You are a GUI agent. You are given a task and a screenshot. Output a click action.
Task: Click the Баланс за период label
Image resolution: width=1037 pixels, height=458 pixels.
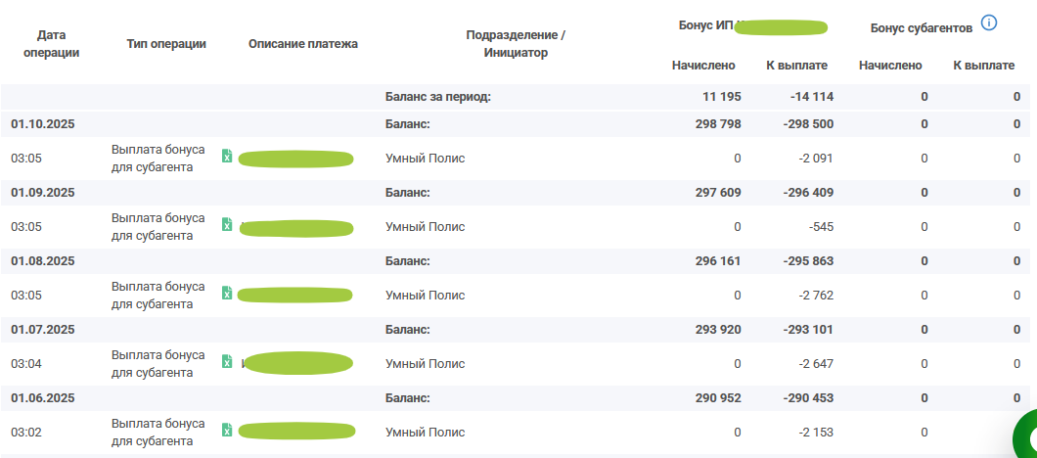pos(437,97)
